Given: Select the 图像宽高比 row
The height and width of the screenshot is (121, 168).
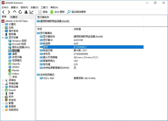Looking at the screenshot, I should click(92, 61).
